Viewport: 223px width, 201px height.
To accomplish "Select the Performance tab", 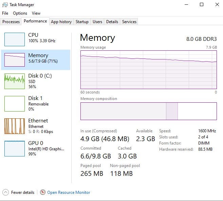I will pyautogui.click(x=35, y=21).
